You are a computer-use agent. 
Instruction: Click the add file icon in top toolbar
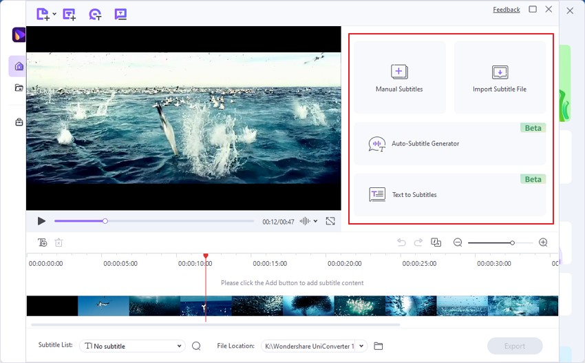[43, 14]
